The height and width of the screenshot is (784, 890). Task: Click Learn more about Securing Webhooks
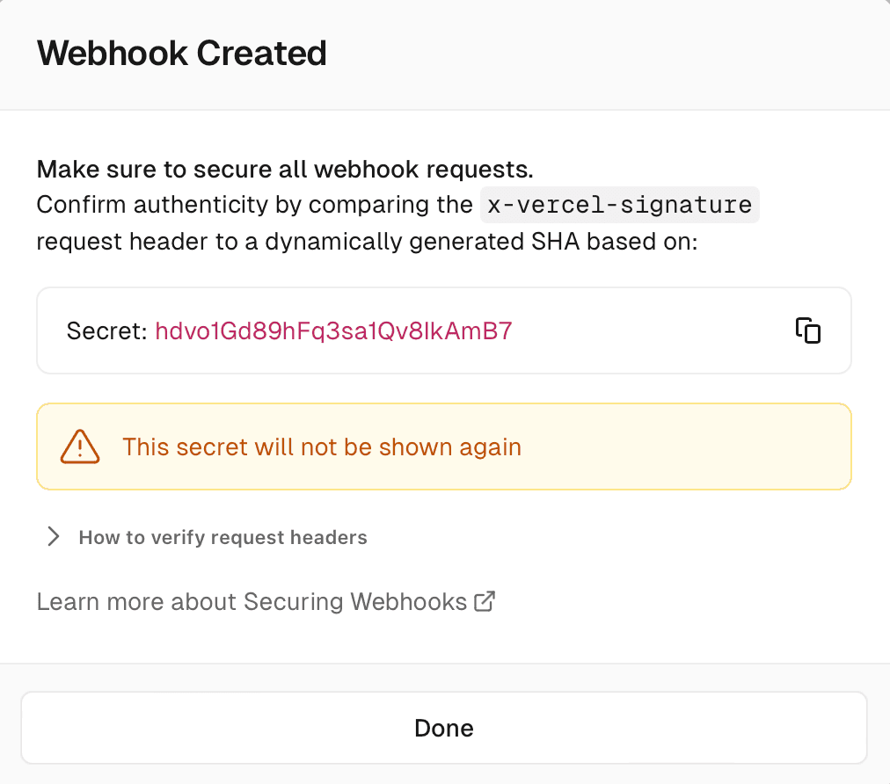tap(251, 601)
